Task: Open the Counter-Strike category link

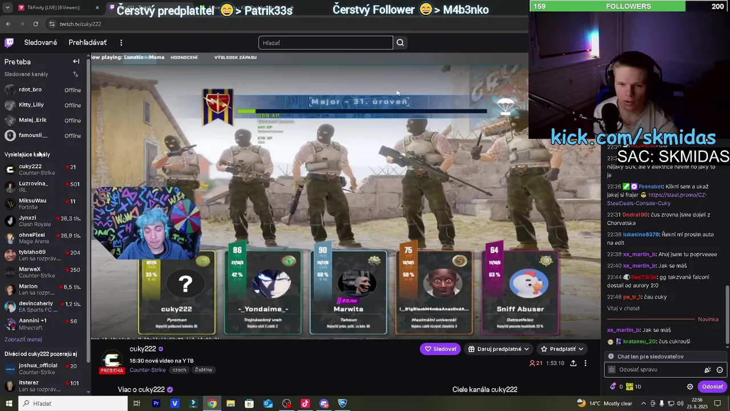Action: coord(147,370)
